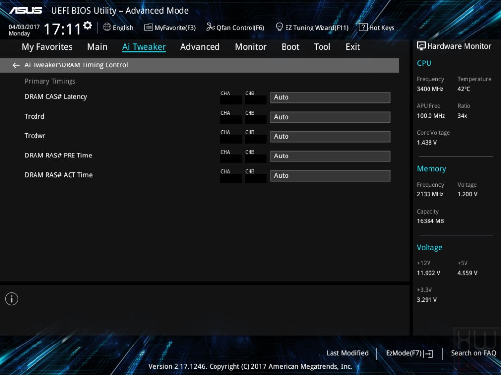Click the 04/03/2017 date display
Screen dimensions: 501x375
tap(24, 27)
